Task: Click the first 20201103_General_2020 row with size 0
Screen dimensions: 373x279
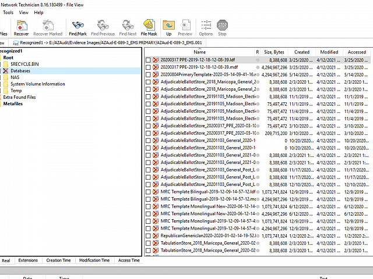Action: click(x=257, y=141)
